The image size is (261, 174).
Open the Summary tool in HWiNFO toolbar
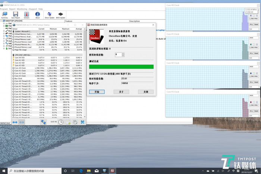tap(4, 15)
